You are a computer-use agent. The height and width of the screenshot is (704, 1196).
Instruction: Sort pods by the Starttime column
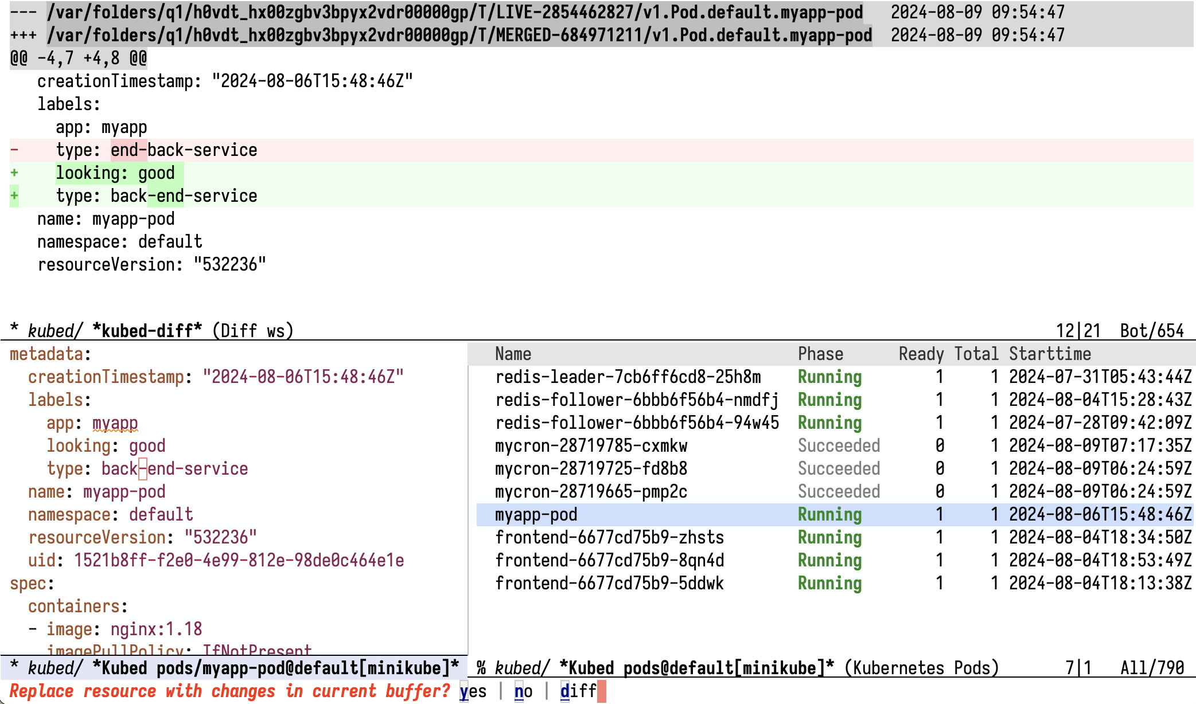tap(1050, 354)
